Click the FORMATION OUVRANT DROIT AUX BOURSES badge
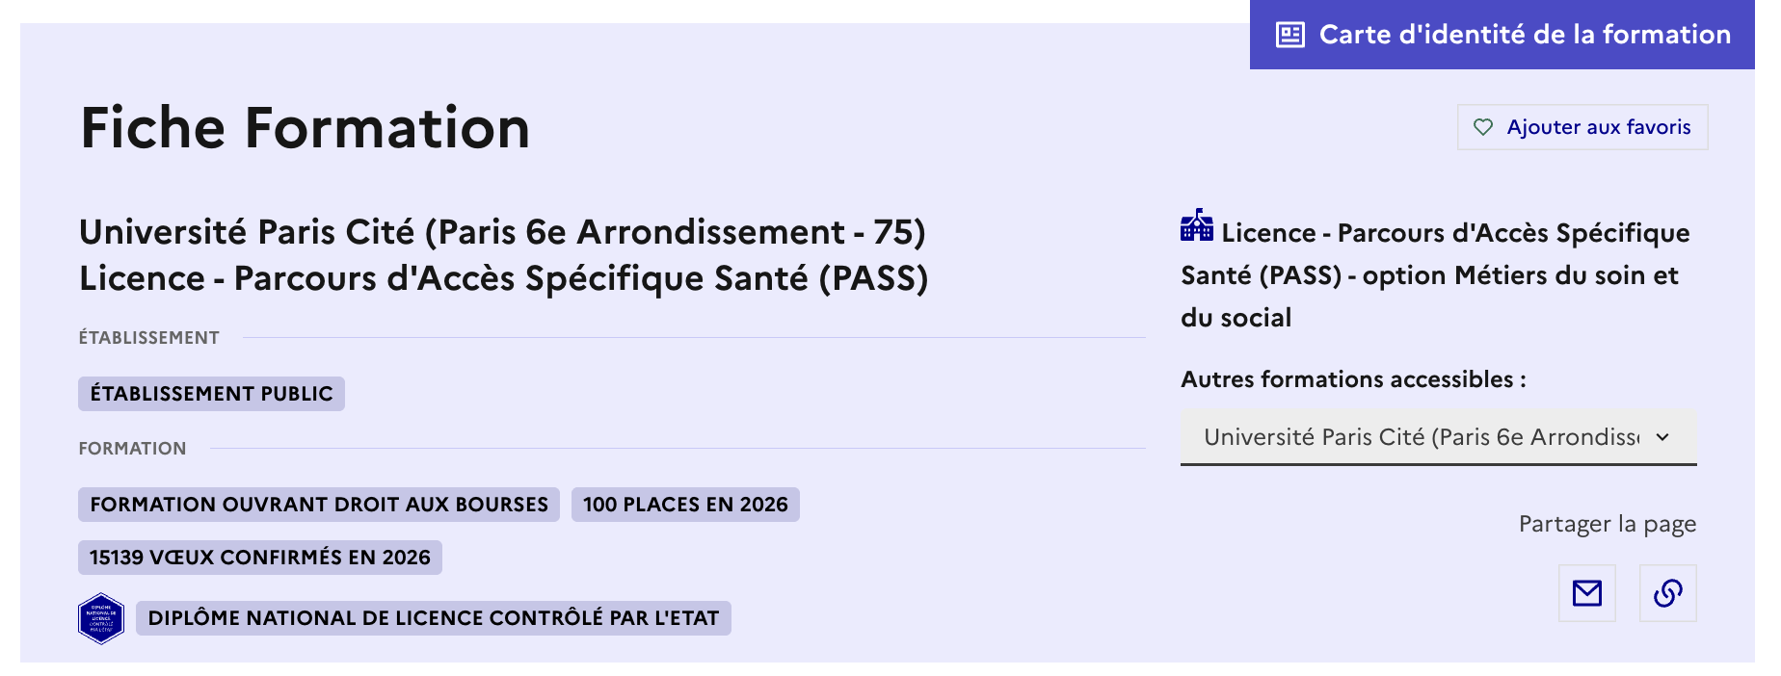1781x676 pixels. pos(318,504)
